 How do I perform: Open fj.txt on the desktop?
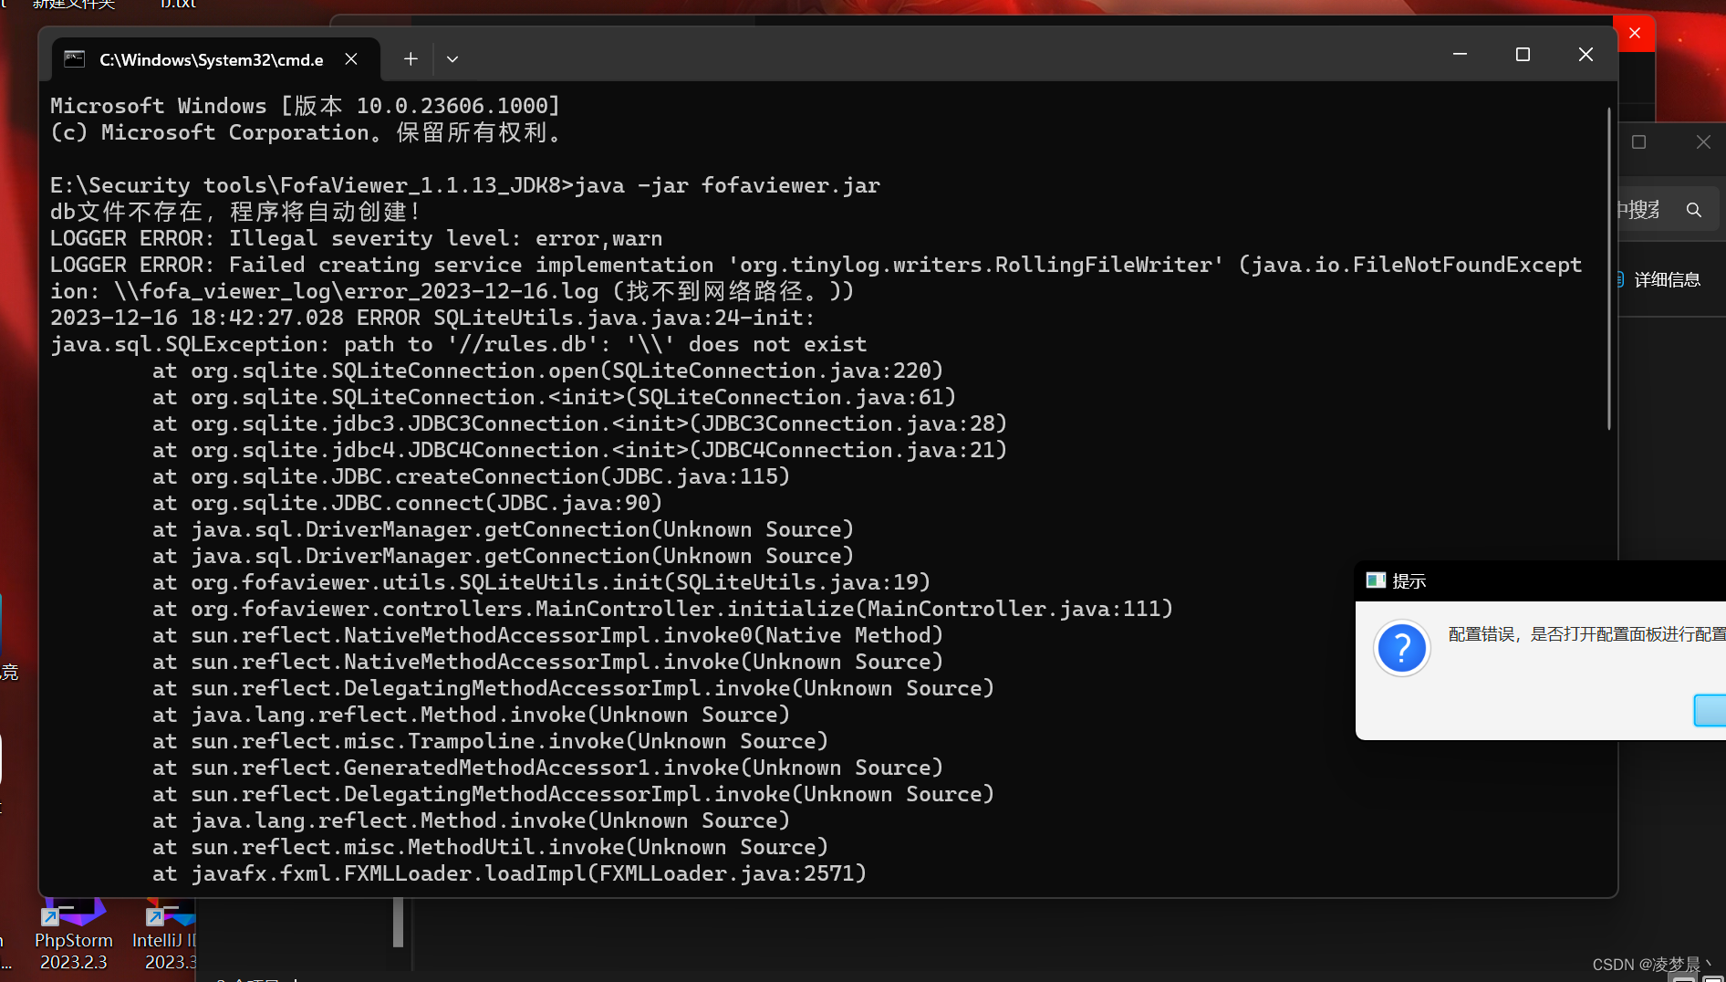[175, 5]
